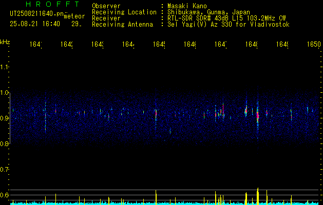Click the 1645 time axis marker
The height and width of the screenshot is (205, 323).
(159, 44)
